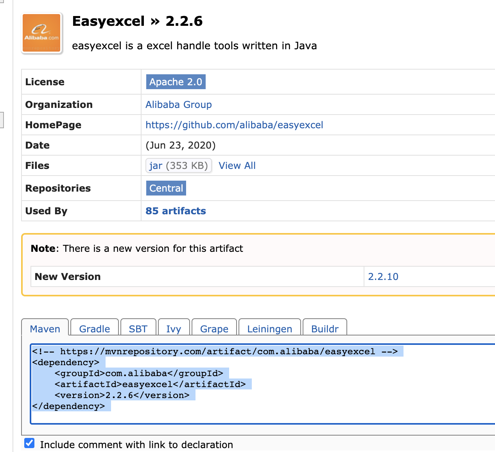Open the Grape tab
The width and height of the screenshot is (495, 452).
click(214, 327)
